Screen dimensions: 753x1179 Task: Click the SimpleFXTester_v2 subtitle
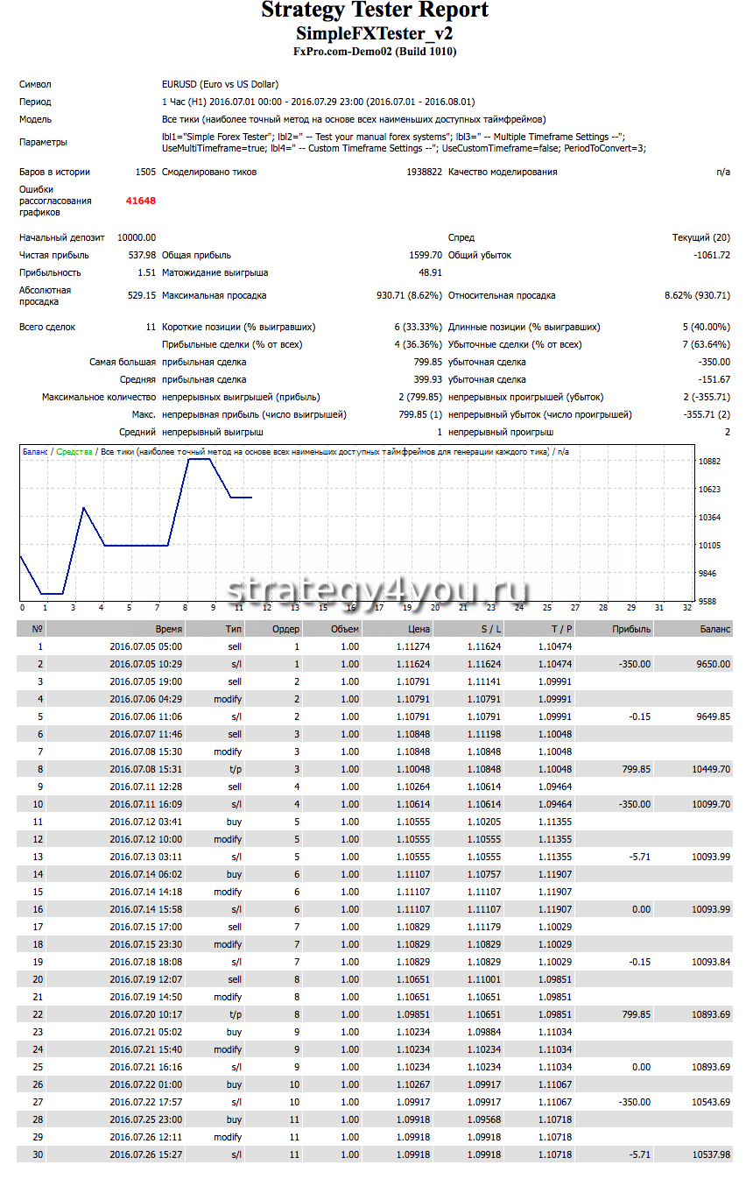[375, 33]
